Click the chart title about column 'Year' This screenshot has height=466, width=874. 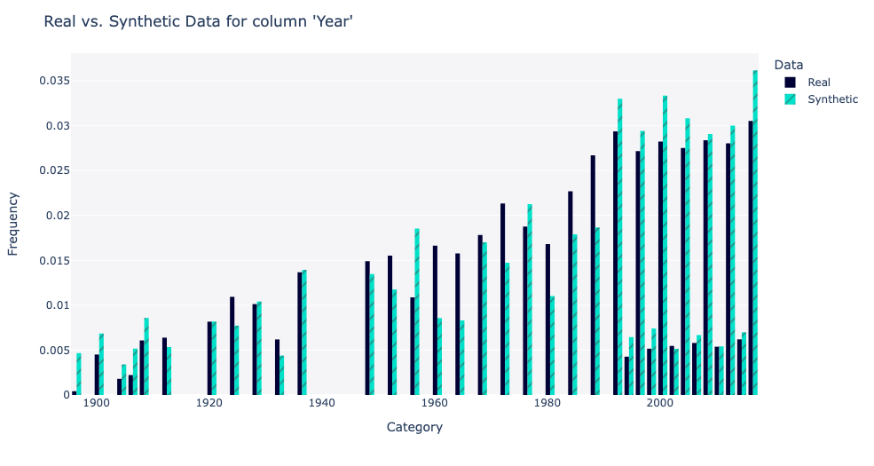point(198,22)
